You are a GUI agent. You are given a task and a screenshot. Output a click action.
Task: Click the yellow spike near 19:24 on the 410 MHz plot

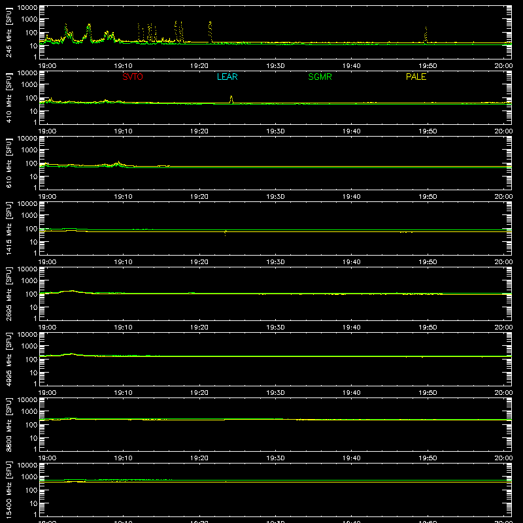coord(231,99)
